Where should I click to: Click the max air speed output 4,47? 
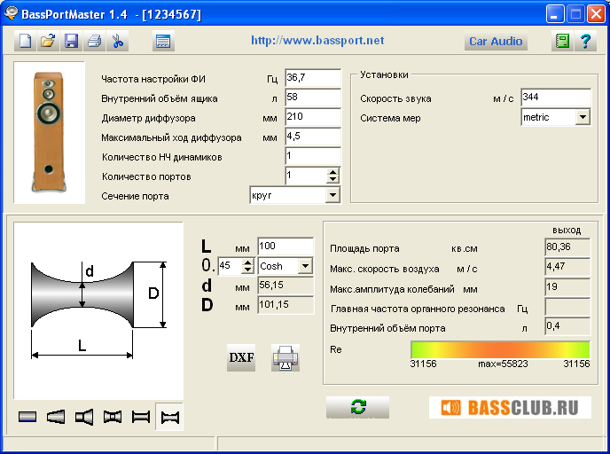point(567,267)
